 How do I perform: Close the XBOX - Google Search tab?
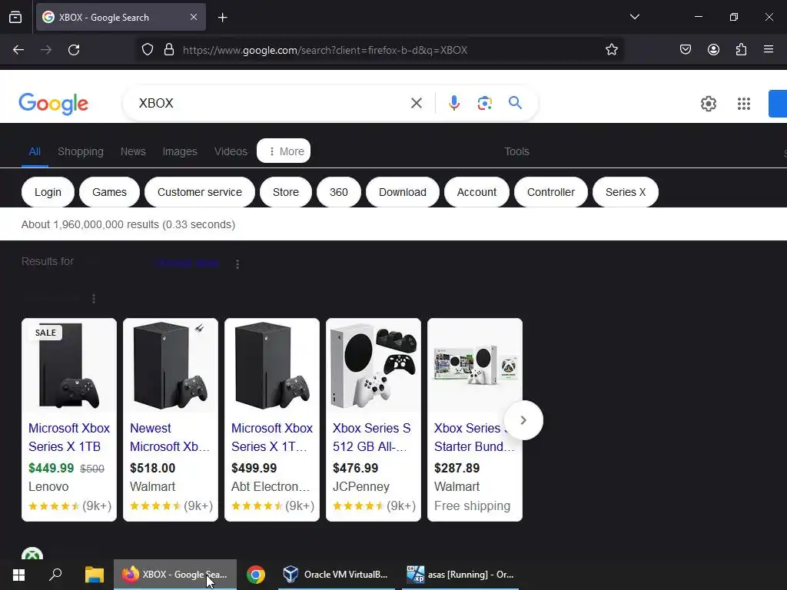point(194,17)
